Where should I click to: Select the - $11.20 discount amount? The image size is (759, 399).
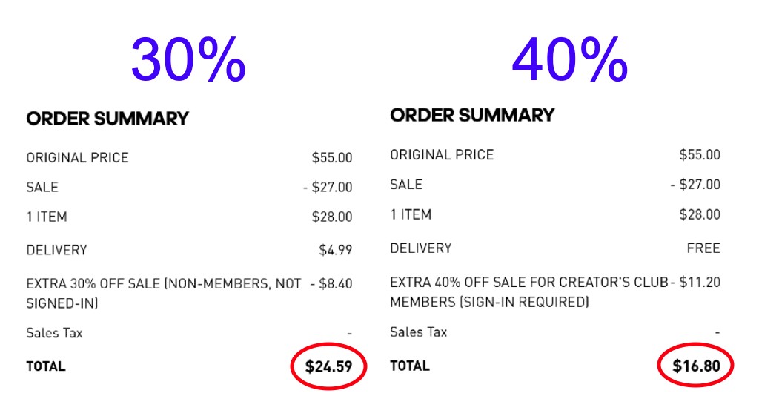(695, 283)
